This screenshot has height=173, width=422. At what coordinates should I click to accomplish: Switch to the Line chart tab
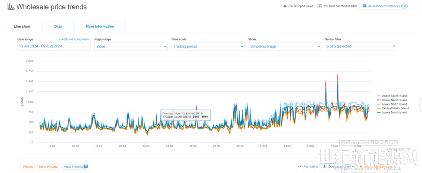22,26
